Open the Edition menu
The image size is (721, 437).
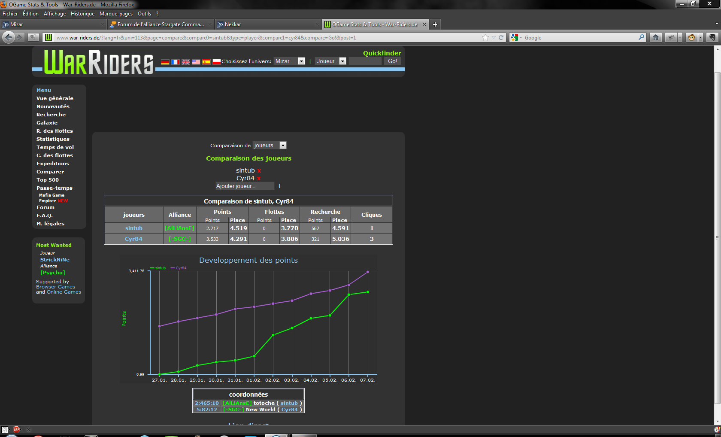30,14
